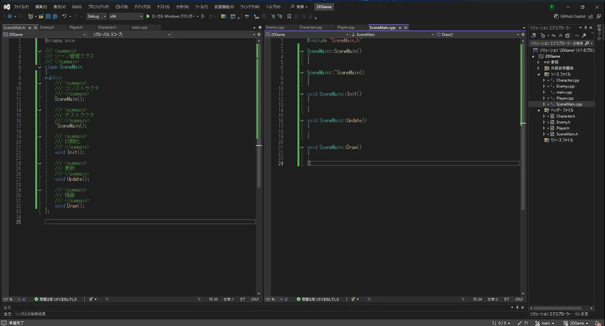The height and width of the screenshot is (326, 605).
Task: Click the Undo arrow icon
Action: point(65,16)
